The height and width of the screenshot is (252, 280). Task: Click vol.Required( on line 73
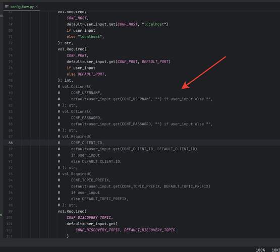click(x=72, y=49)
